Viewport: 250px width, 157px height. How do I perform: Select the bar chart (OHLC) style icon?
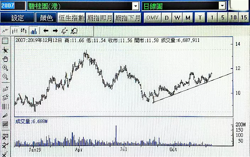[15, 31]
